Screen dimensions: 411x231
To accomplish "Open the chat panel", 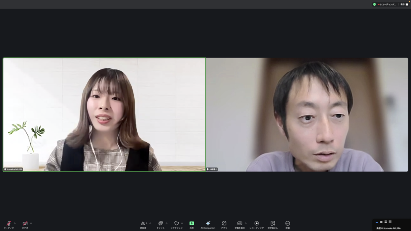I will tap(161, 224).
